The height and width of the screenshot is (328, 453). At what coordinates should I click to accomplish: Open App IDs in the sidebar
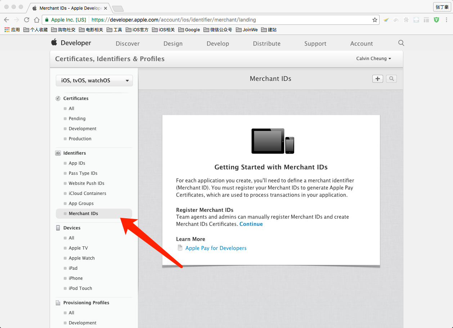point(77,163)
